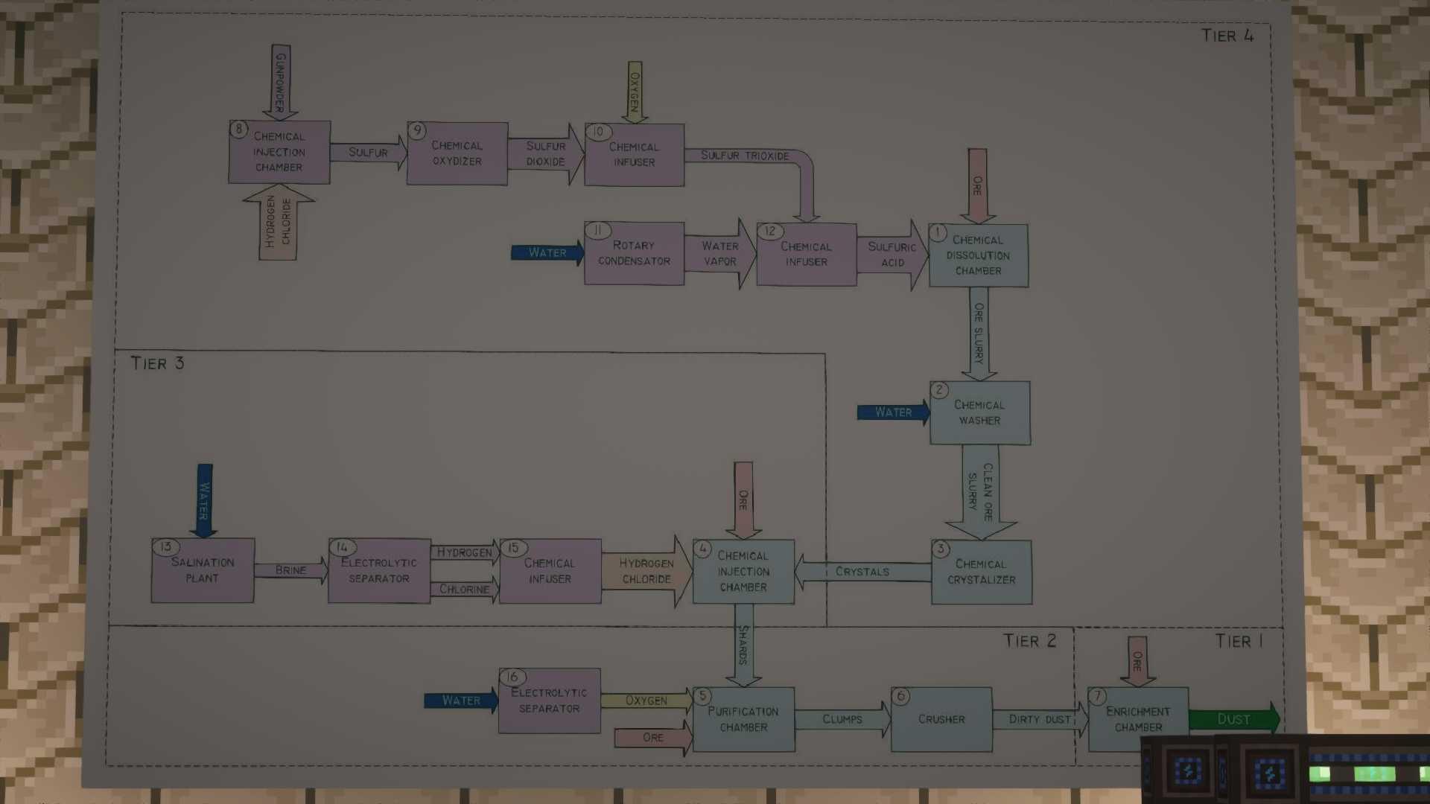
Task: Click the Salination Plant box
Action: click(x=202, y=570)
